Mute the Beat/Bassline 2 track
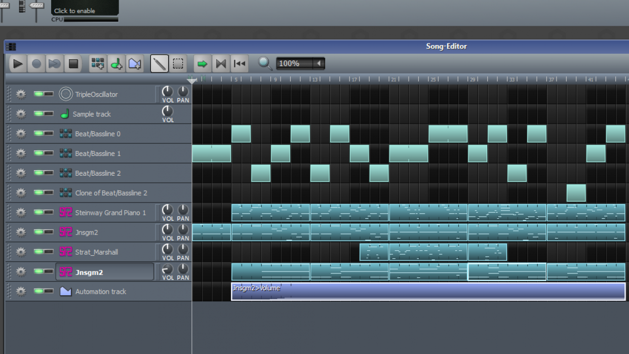This screenshot has width=629, height=354. (38, 173)
